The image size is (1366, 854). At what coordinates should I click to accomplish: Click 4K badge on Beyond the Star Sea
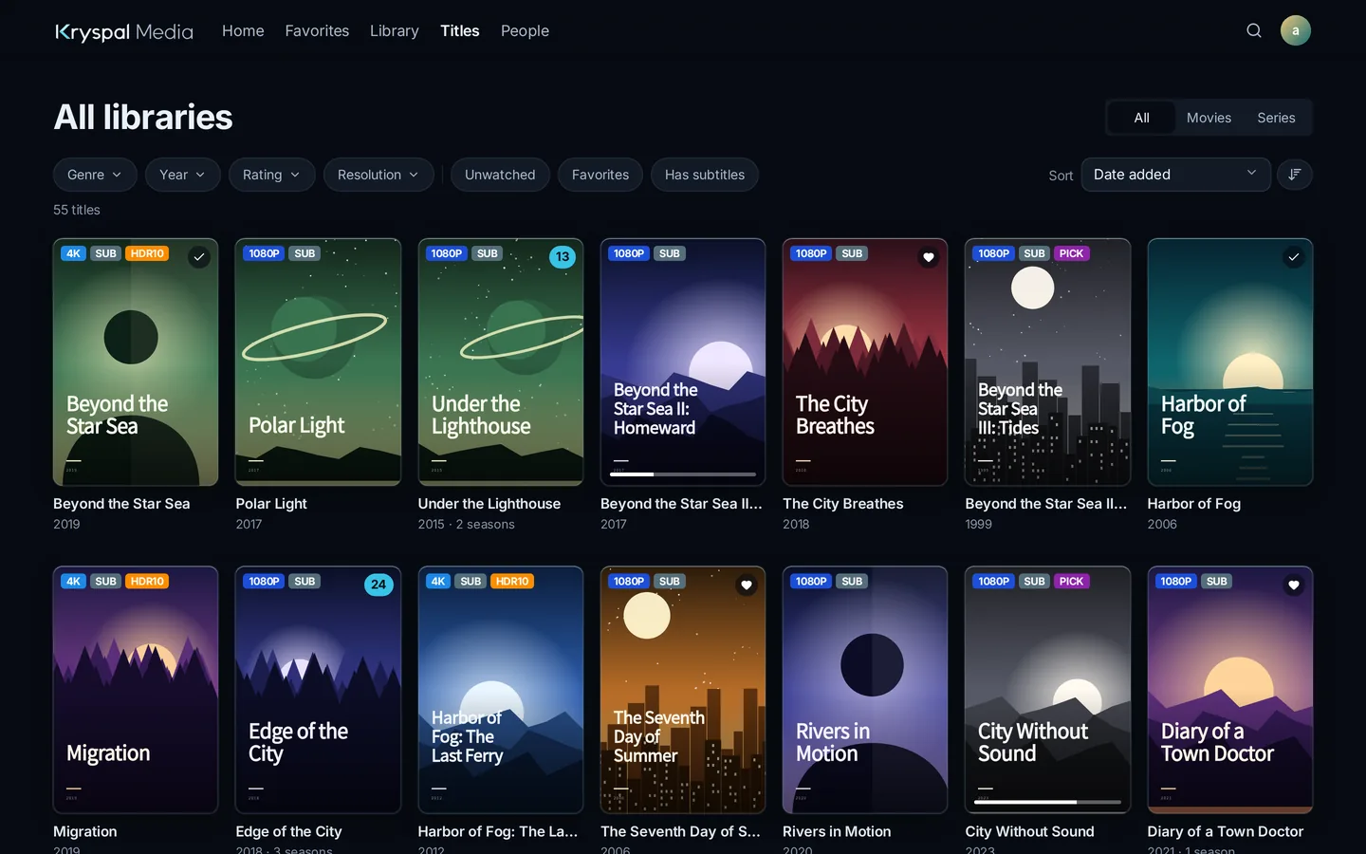[74, 253]
